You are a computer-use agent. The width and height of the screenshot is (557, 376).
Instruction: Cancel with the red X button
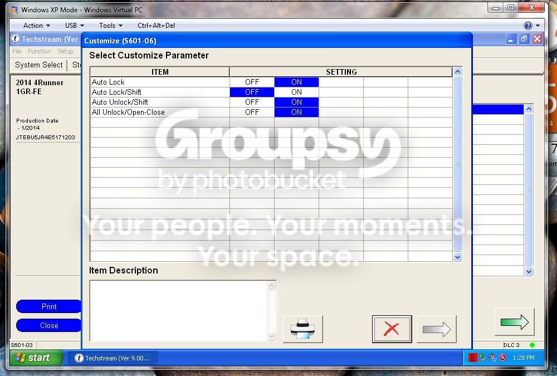pyautogui.click(x=392, y=329)
